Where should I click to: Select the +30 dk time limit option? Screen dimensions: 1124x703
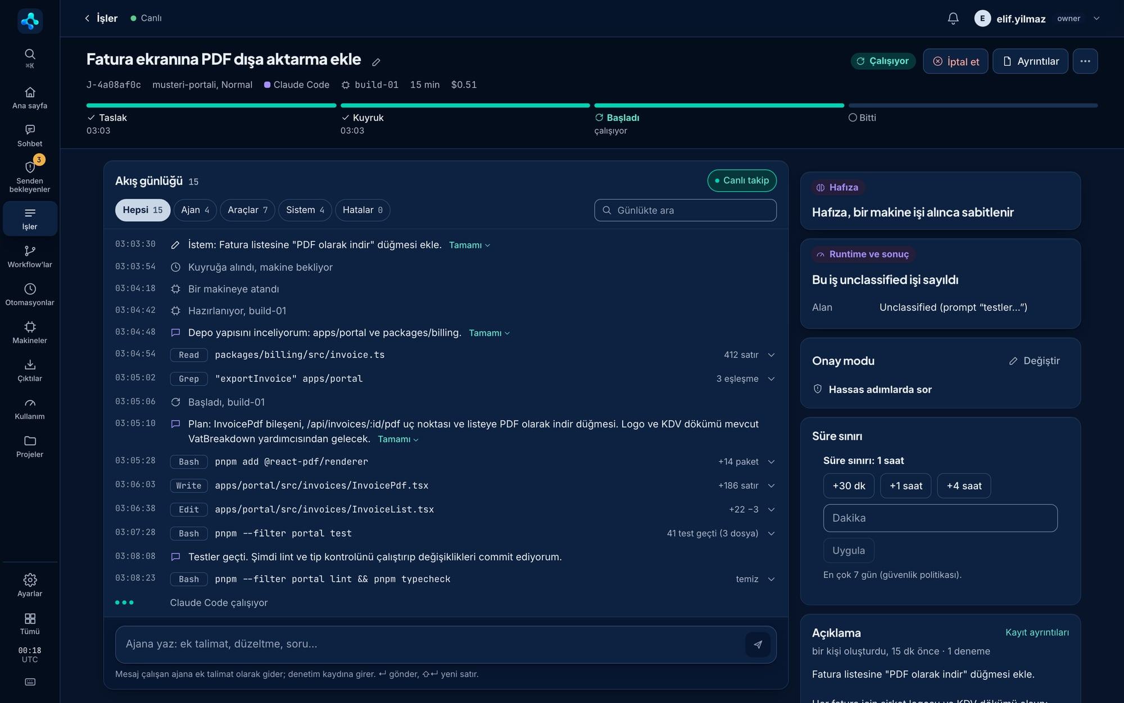(849, 486)
